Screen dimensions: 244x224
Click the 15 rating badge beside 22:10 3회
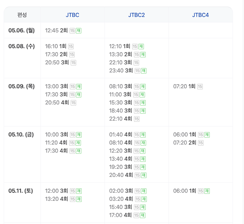[136, 63]
